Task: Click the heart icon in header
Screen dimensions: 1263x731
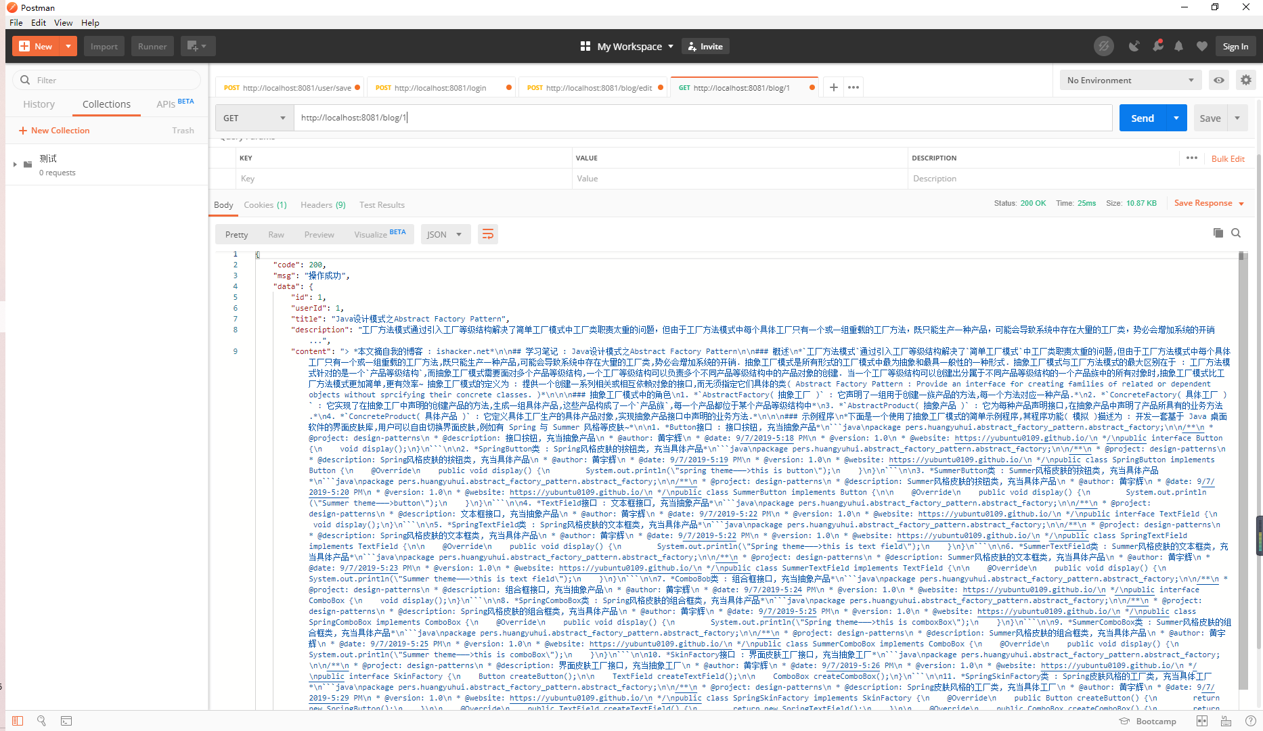Action: point(1201,46)
